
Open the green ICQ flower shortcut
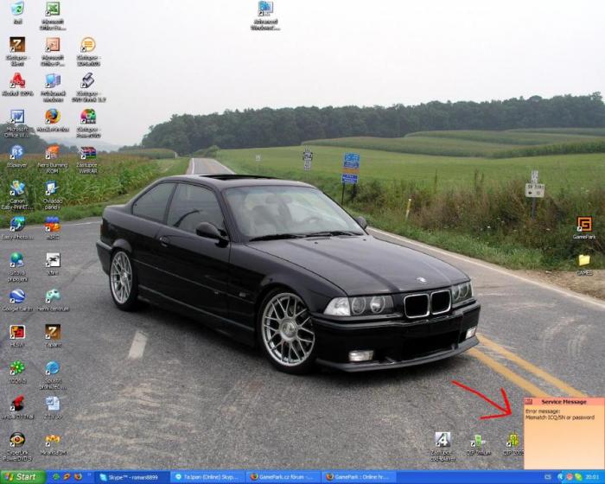coord(17,368)
